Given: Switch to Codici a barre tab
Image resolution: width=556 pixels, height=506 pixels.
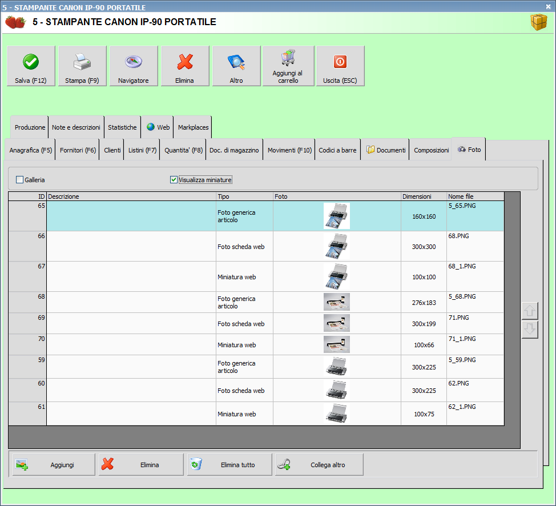Looking at the screenshot, I should (x=337, y=150).
